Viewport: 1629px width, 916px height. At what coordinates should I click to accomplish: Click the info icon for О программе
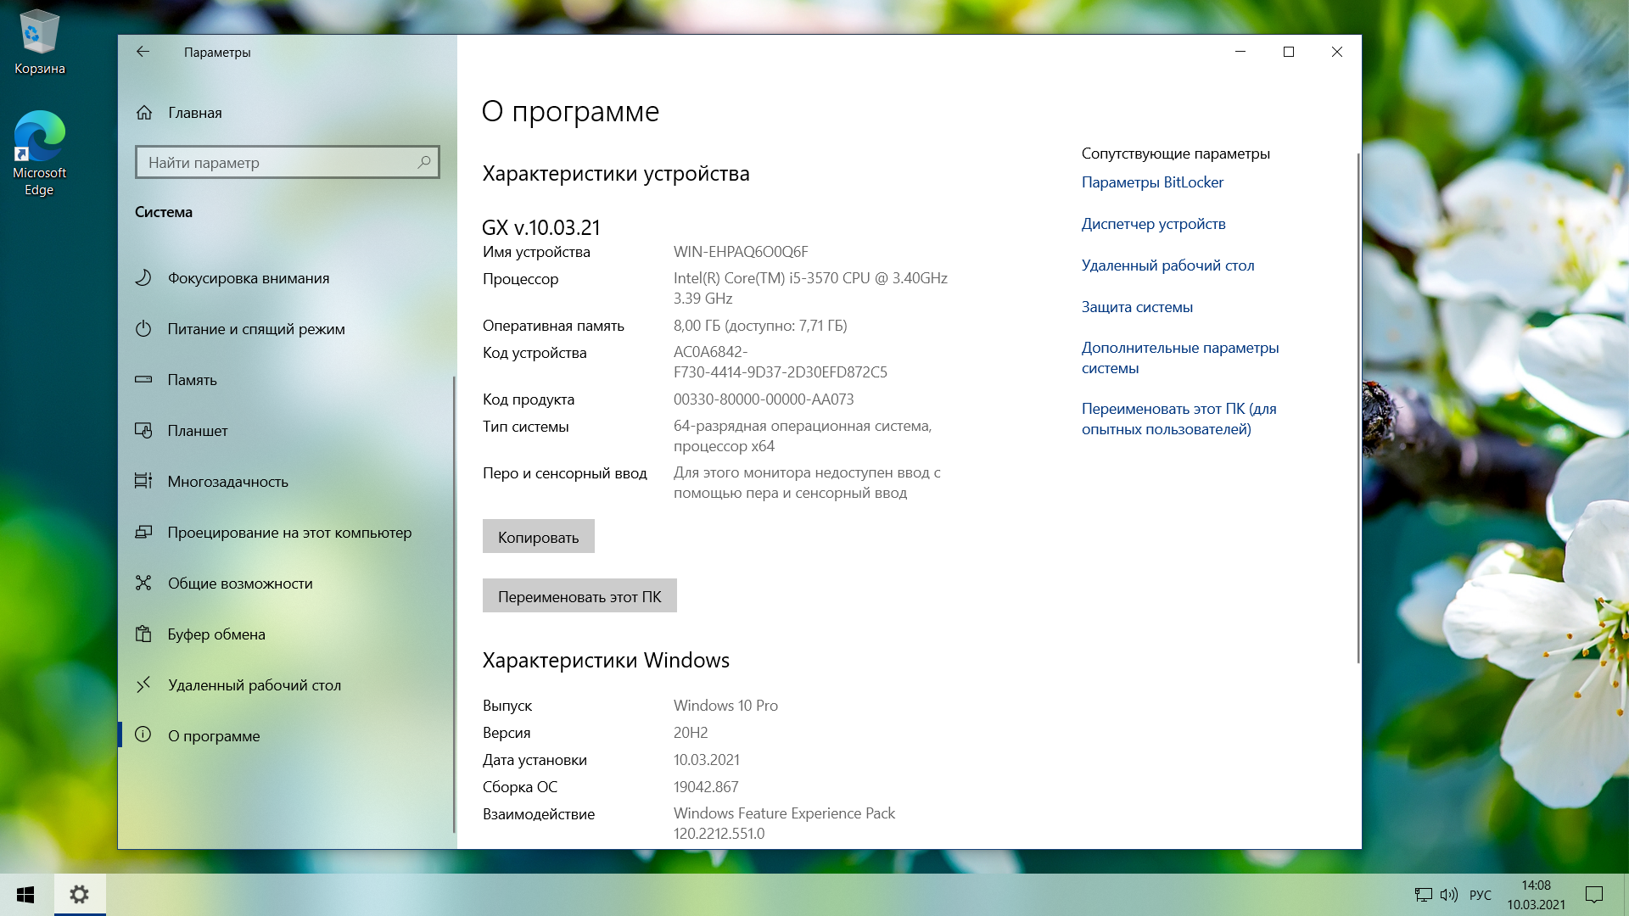[x=143, y=734]
